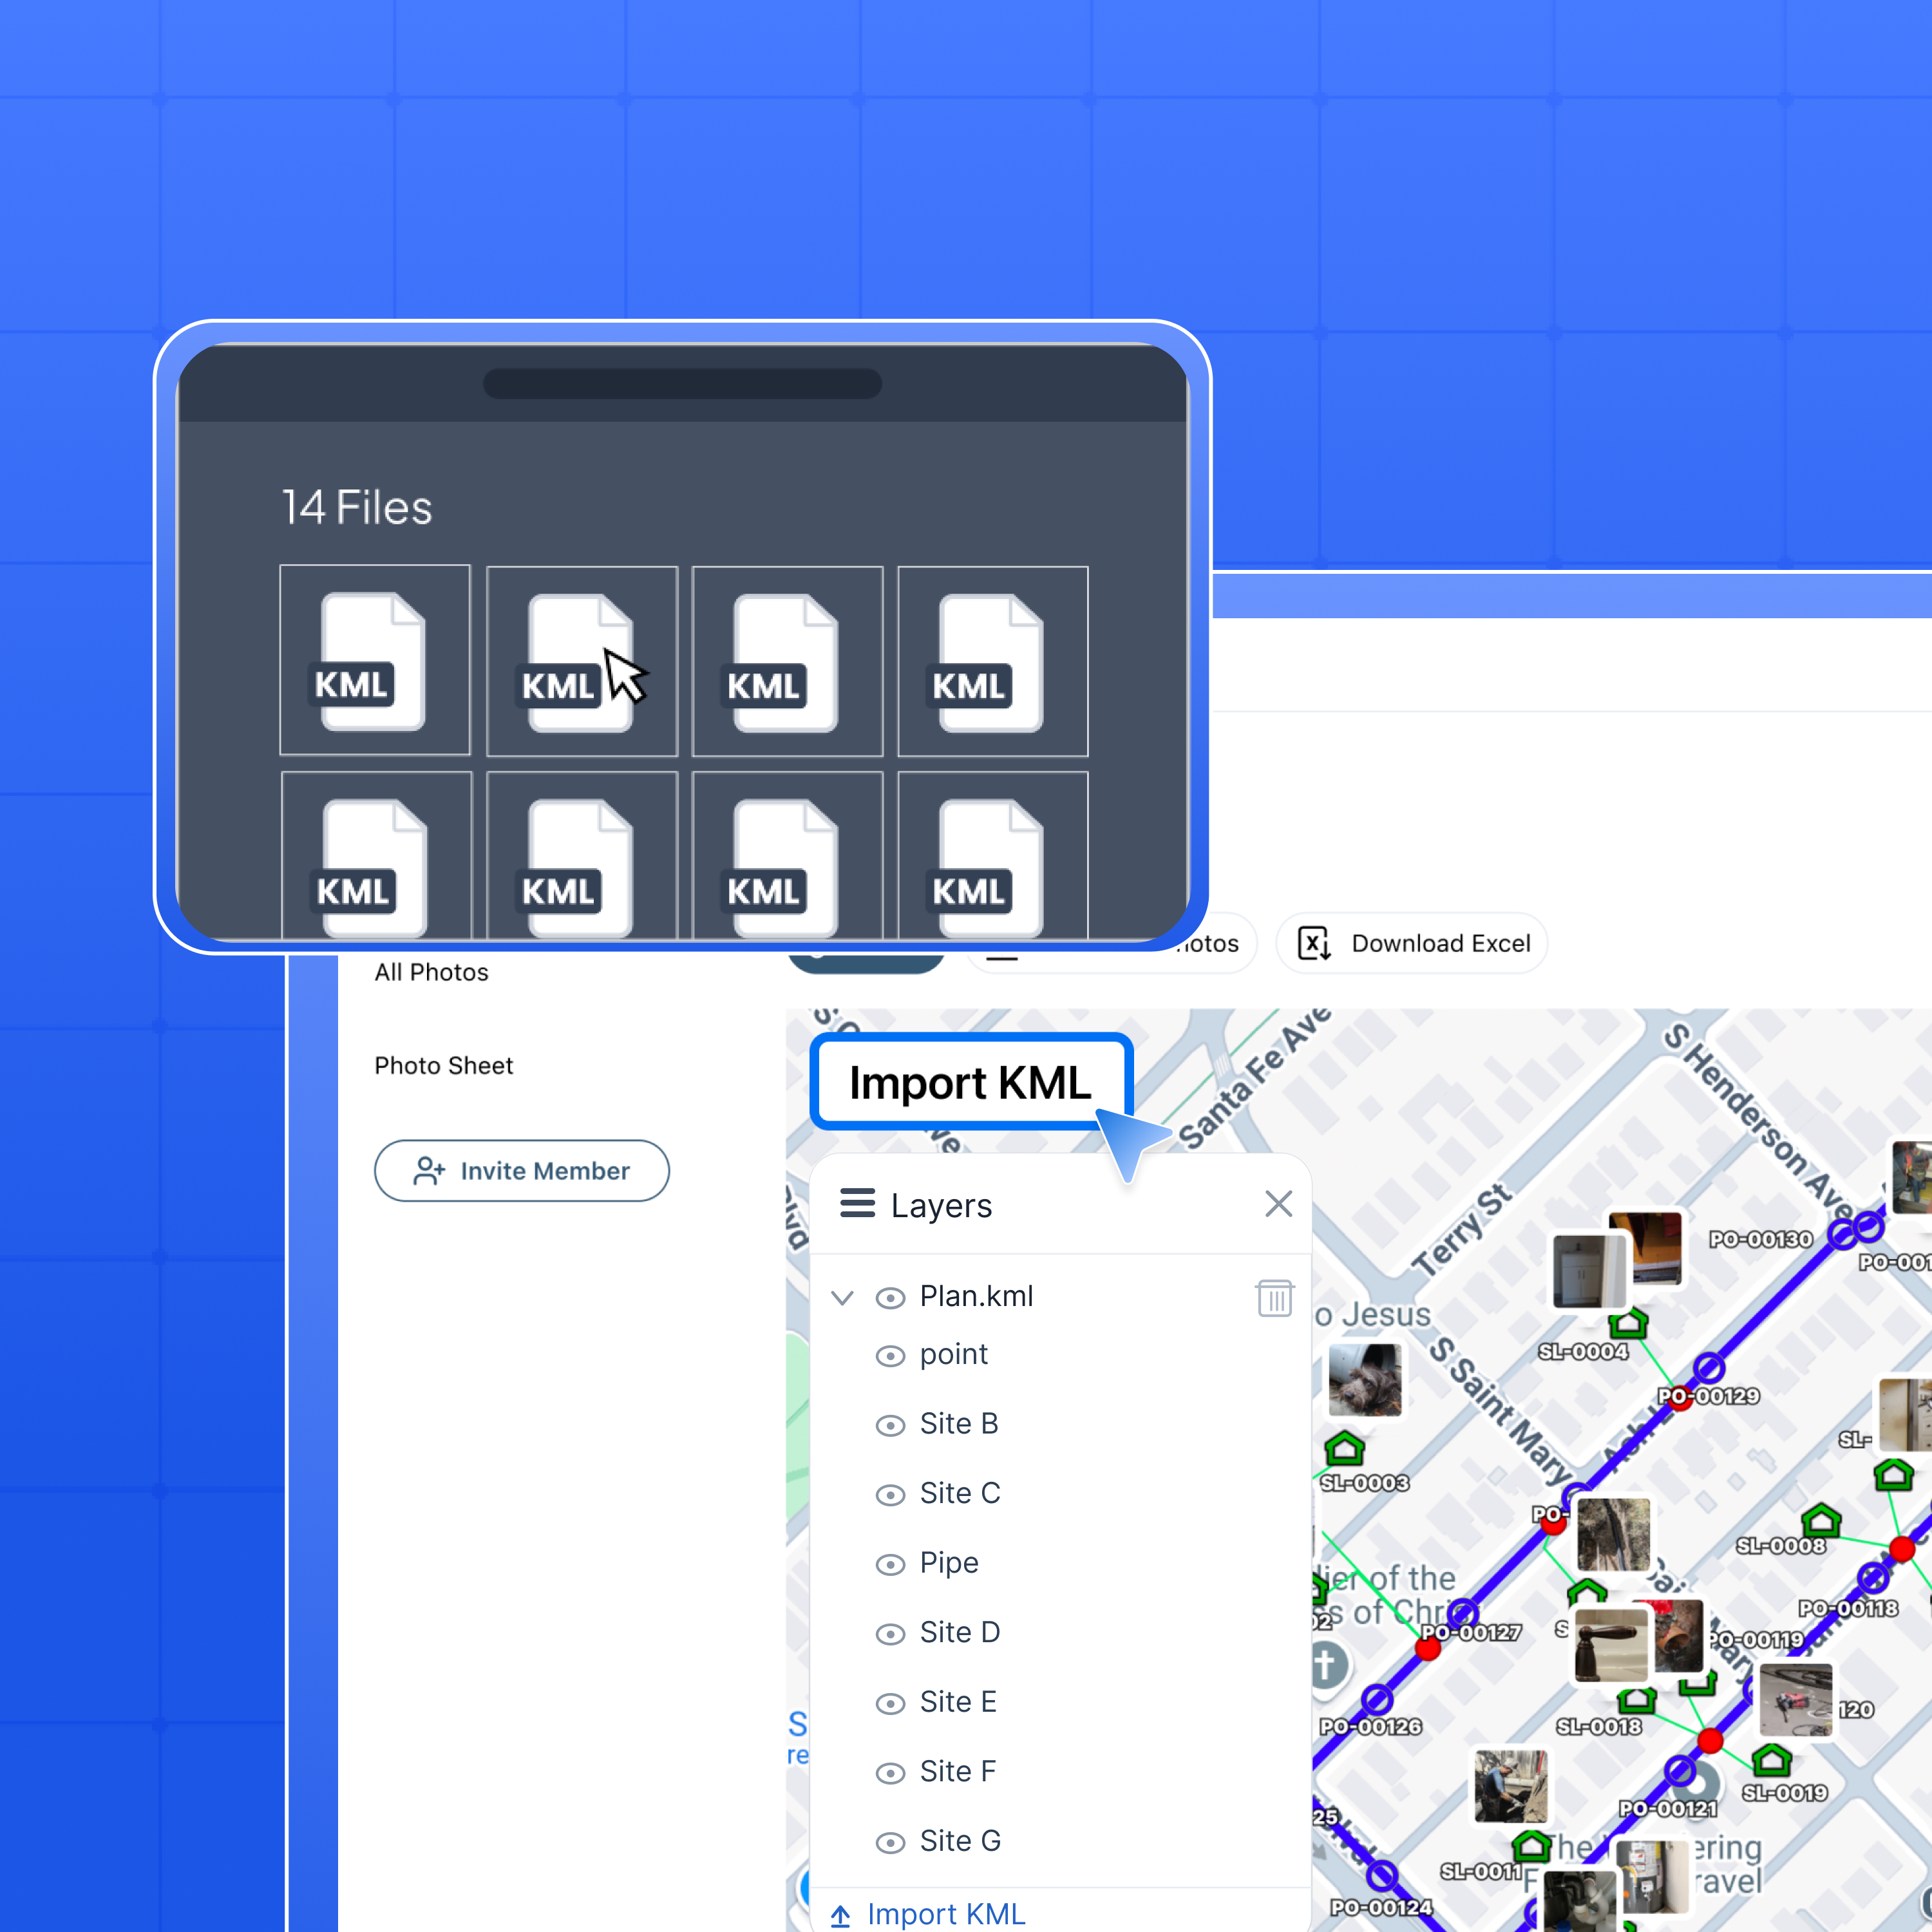1932x1932 pixels.
Task: Open Photo Sheet in sidebar
Action: (x=443, y=1065)
